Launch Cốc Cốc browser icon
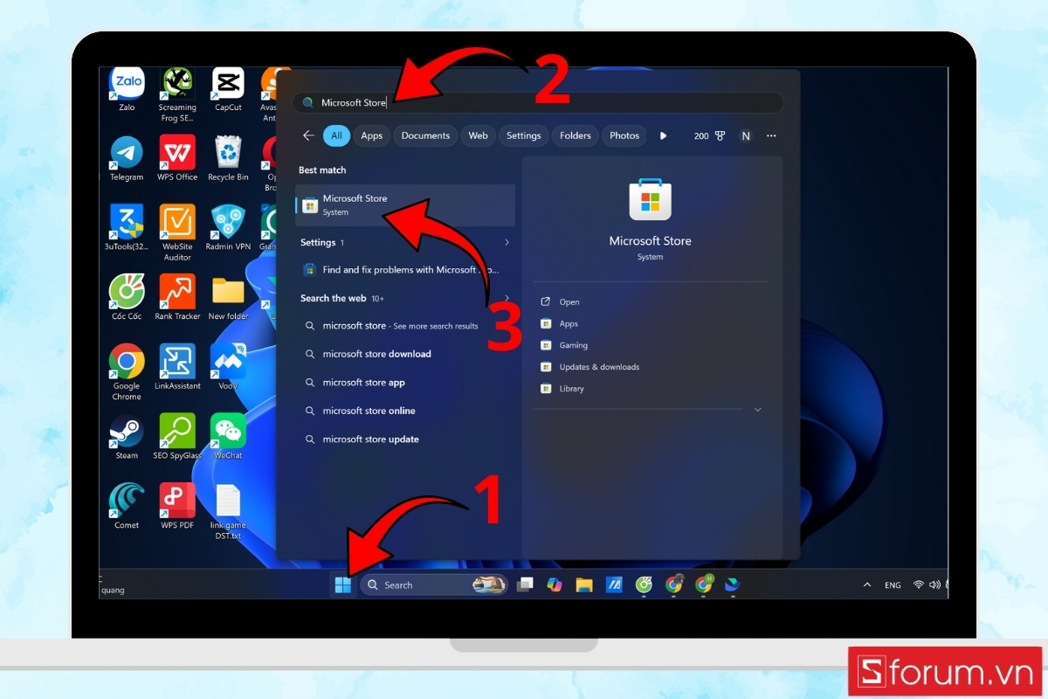 125,292
